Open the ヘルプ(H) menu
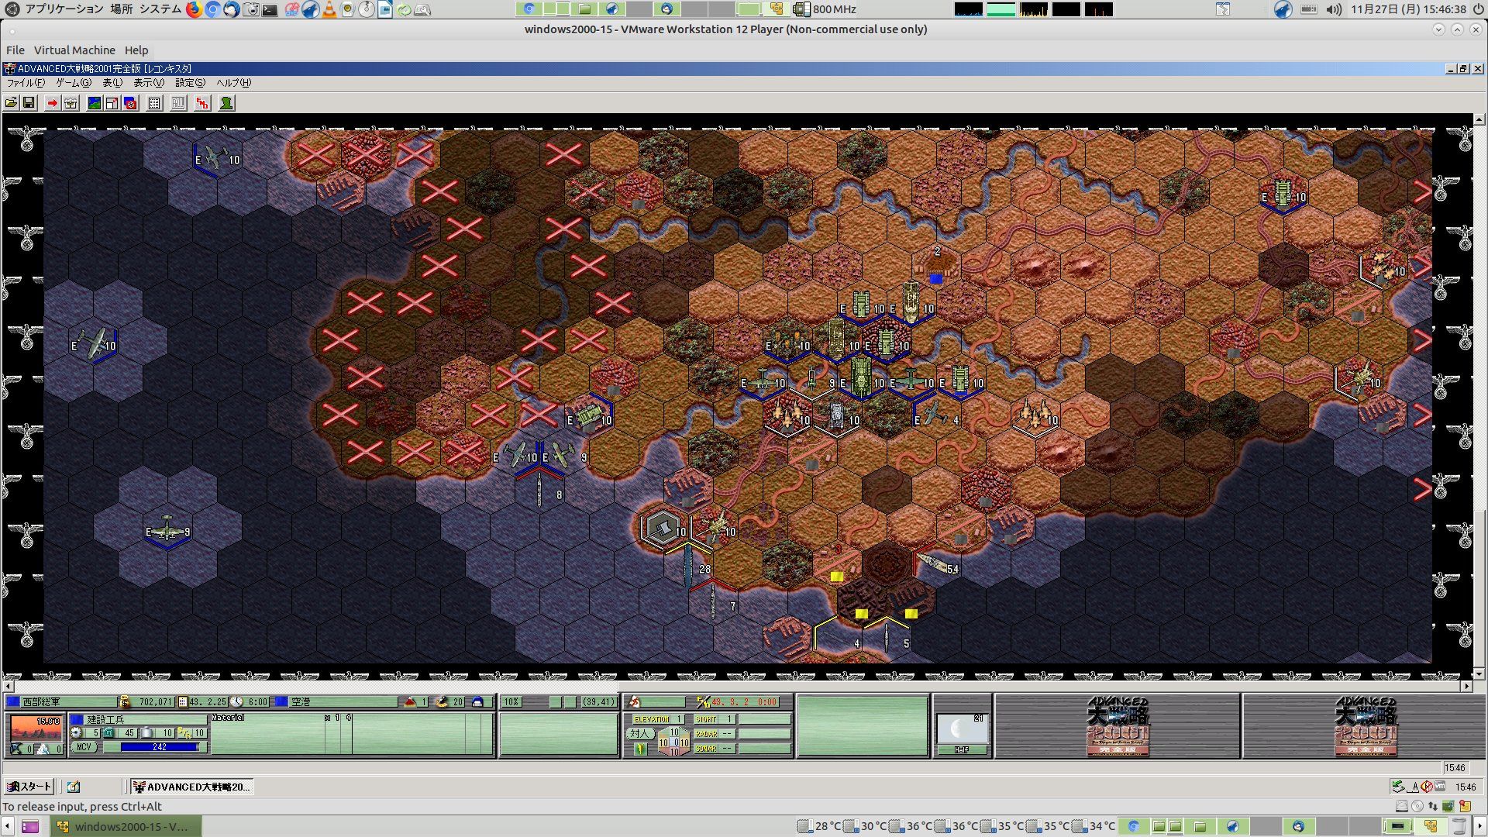Viewport: 1488px width, 837px height. pyautogui.click(x=233, y=83)
